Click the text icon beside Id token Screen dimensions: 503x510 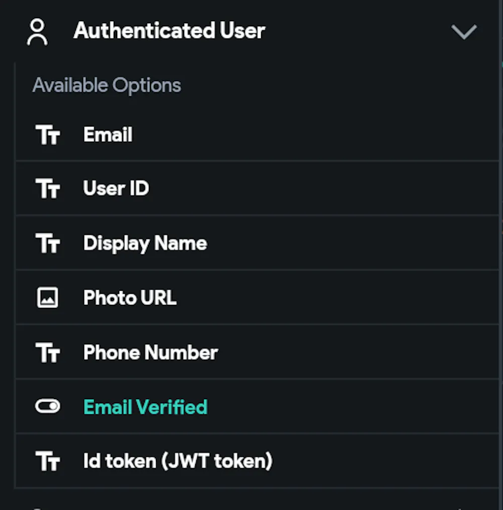(48, 461)
